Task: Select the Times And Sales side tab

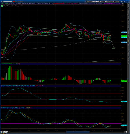Action: pyautogui.click(x=129, y=15)
